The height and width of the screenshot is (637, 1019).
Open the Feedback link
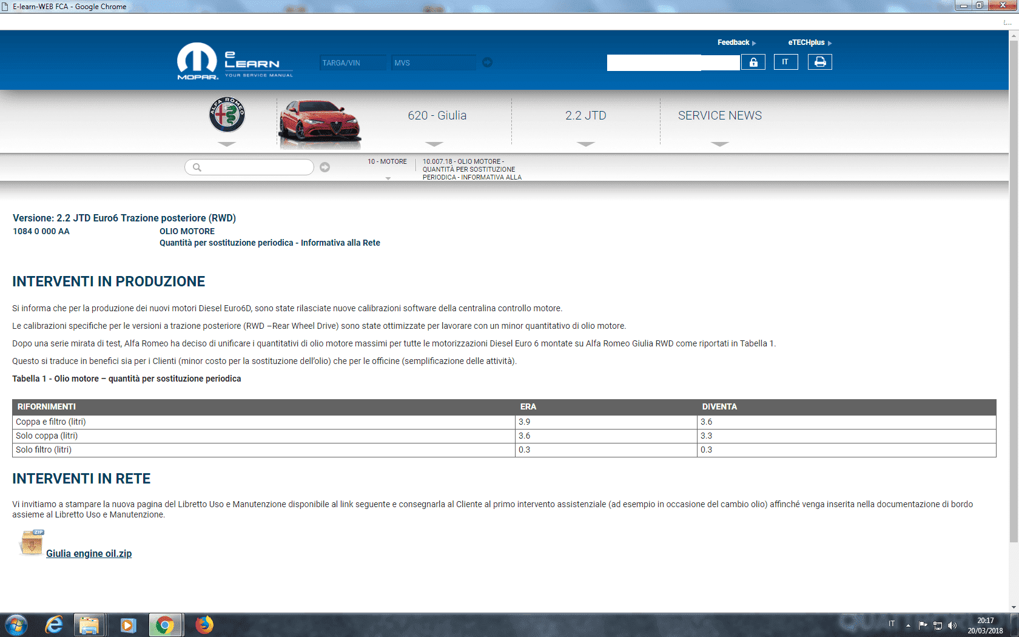[x=737, y=42]
